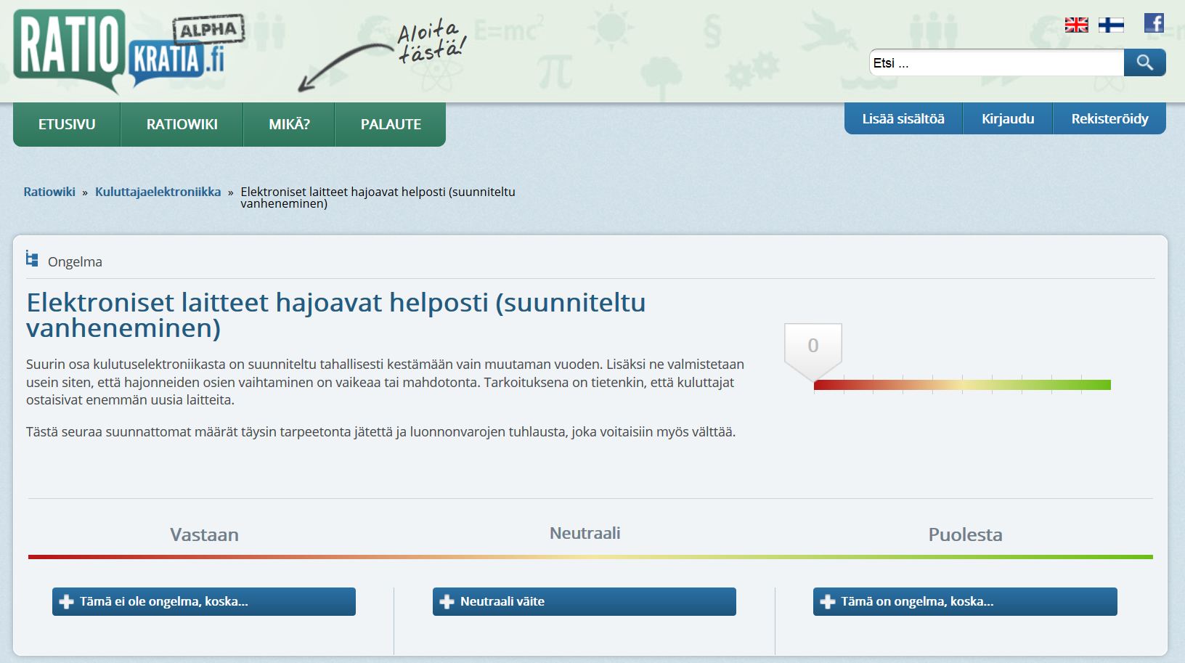This screenshot has height=663, width=1185.
Task: Click the rating value marker showing 0
Action: click(x=813, y=351)
